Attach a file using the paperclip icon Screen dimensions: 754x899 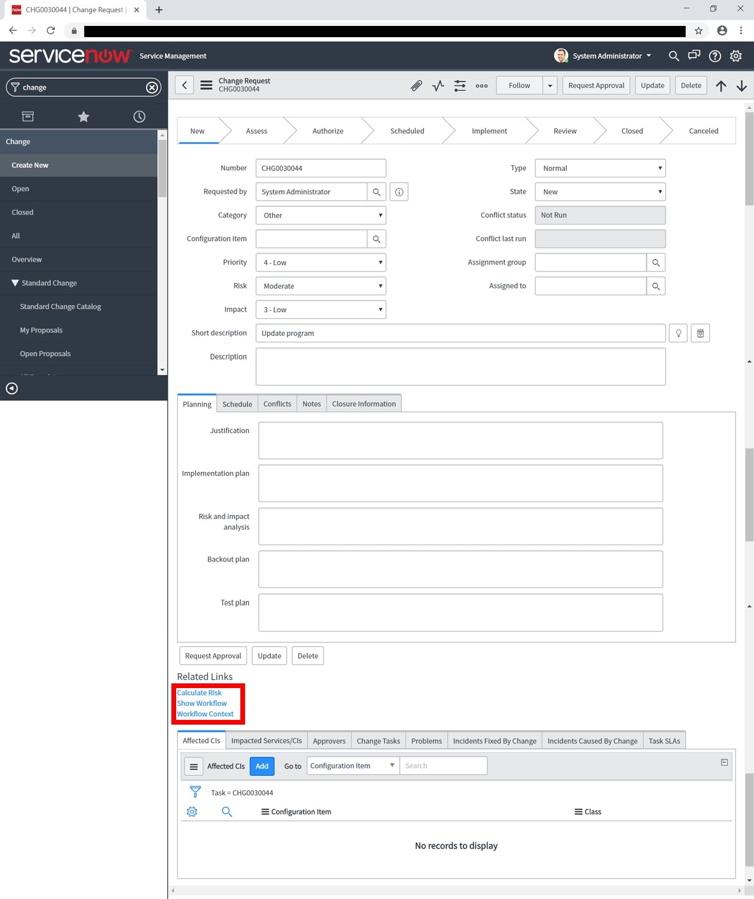pos(416,85)
